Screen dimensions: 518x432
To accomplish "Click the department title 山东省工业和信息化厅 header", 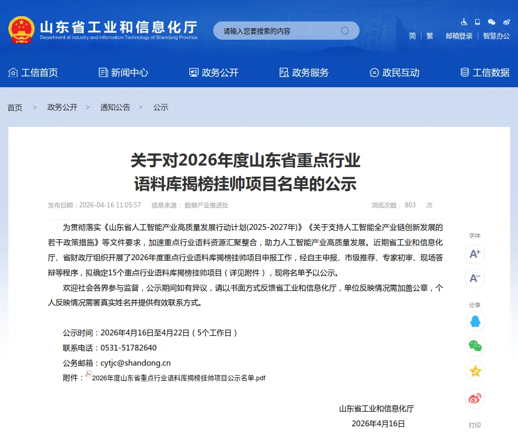I will pos(119,27).
